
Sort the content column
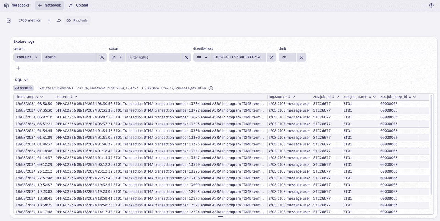71,97
